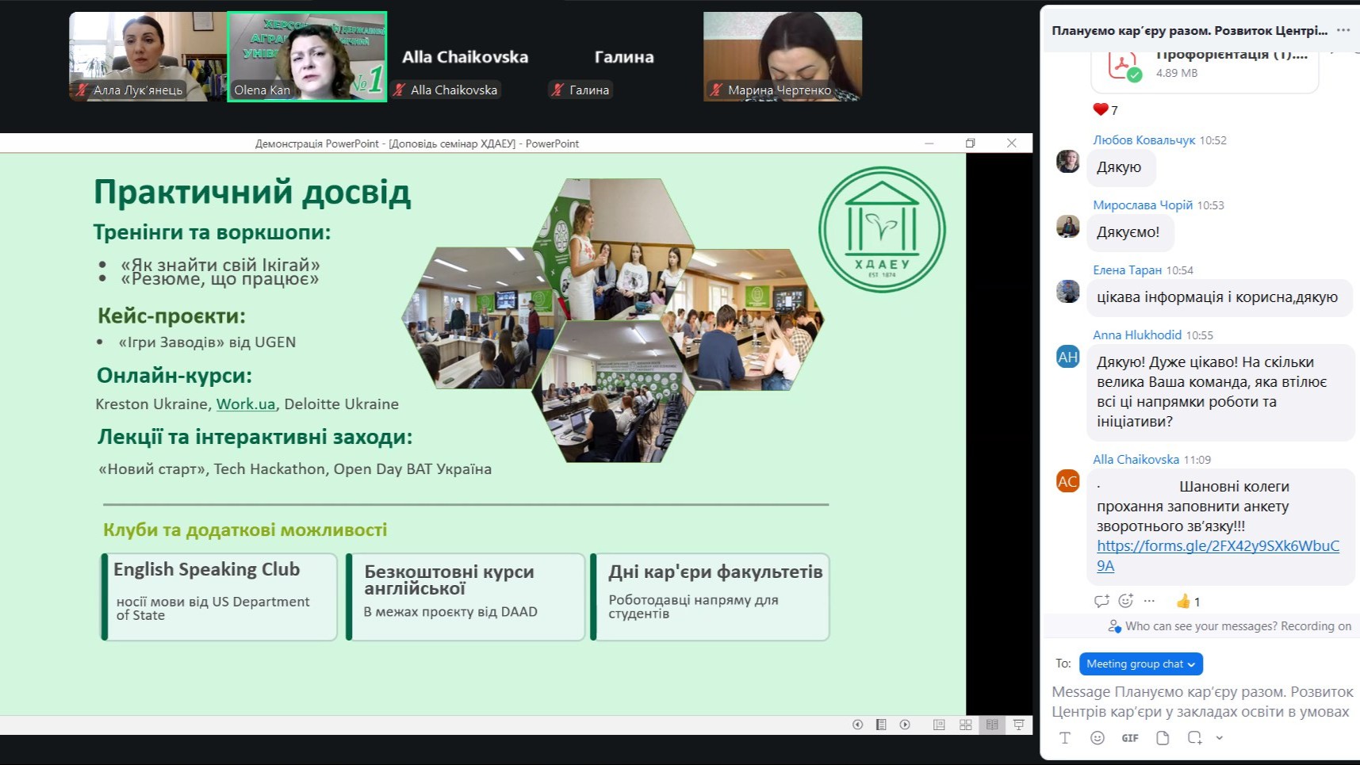
Task: Go to previous slide in PowerPoint status bar
Action: tap(857, 725)
